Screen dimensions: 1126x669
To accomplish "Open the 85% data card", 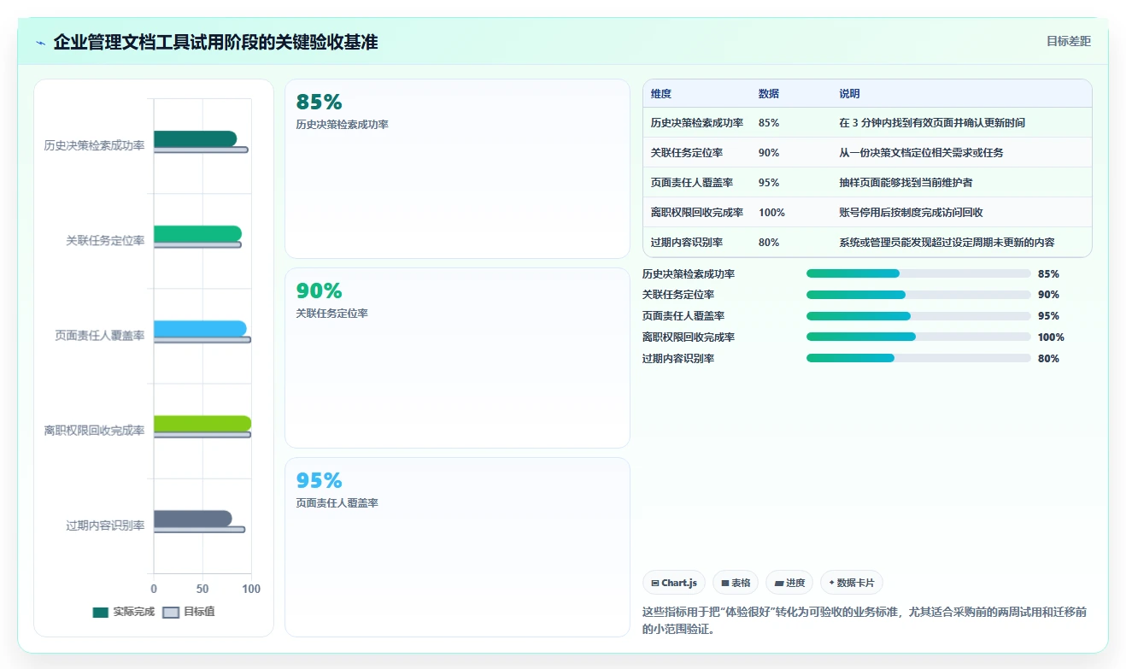I will [x=457, y=168].
